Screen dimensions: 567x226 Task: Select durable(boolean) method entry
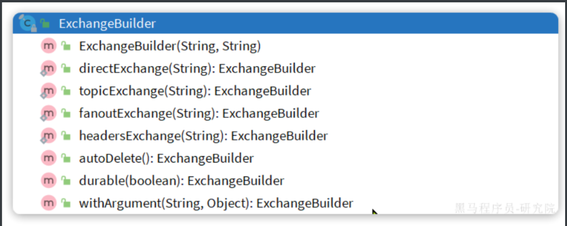point(182,181)
